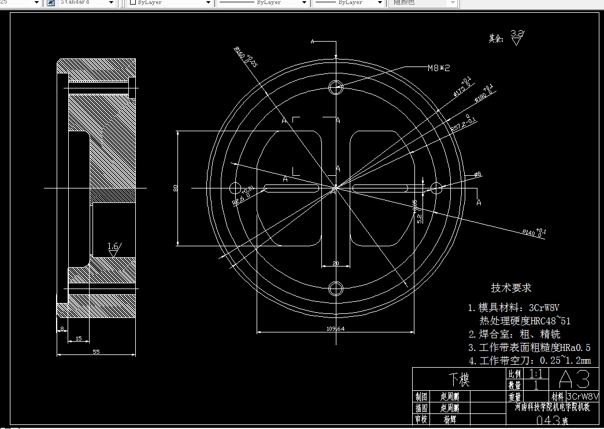This screenshot has width=604, height=429.
Task: Select the 1:1 scale value
Action: tap(535, 374)
